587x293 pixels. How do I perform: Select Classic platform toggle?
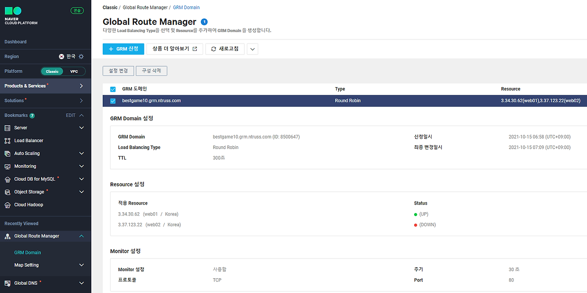pos(52,71)
